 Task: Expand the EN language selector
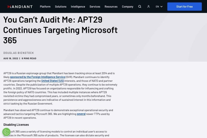159,6
